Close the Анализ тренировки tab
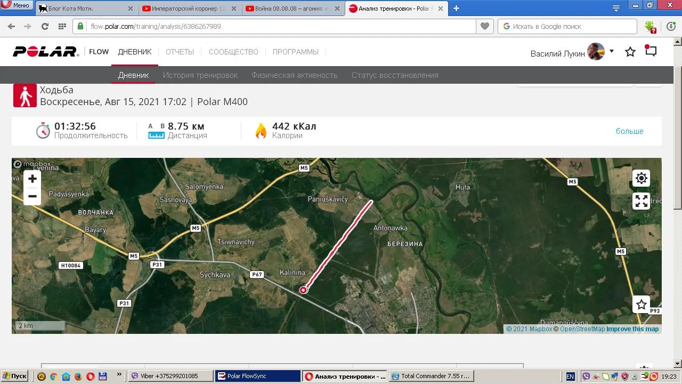The width and height of the screenshot is (682, 384). [x=441, y=9]
